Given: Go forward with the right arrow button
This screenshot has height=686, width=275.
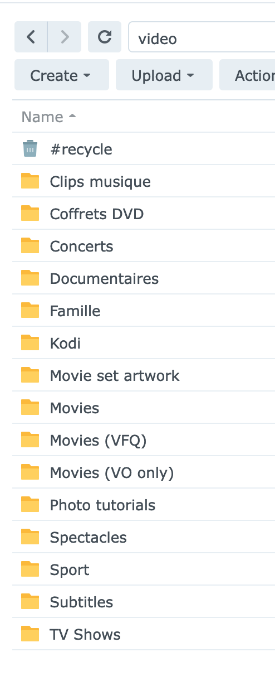Looking at the screenshot, I should click(x=65, y=37).
